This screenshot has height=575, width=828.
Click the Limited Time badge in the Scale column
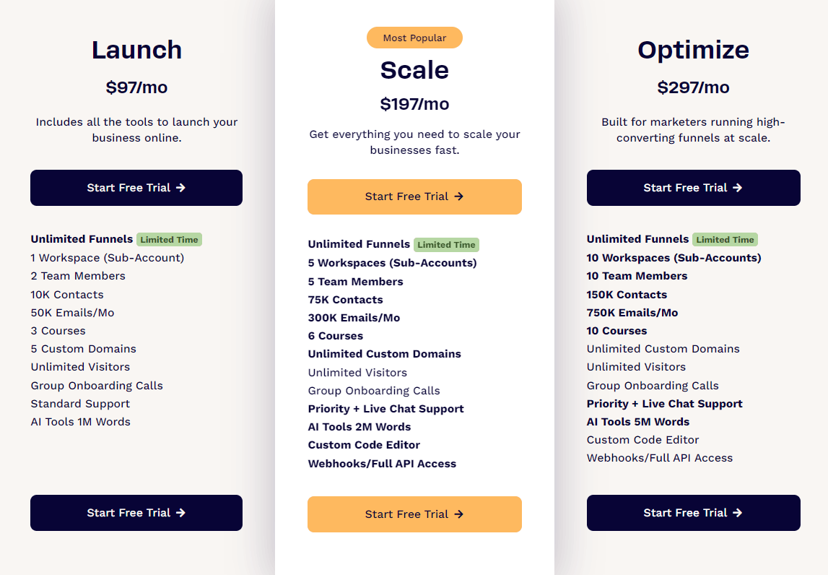446,245
